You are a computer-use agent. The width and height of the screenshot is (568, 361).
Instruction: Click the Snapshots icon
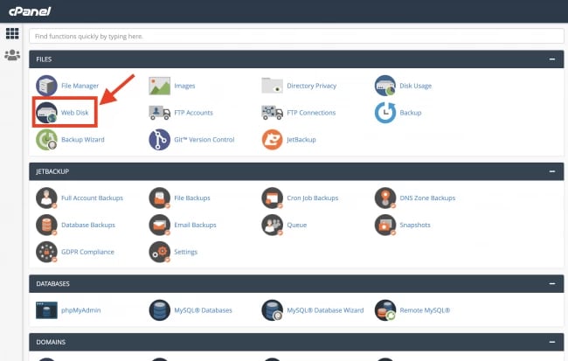(385, 225)
